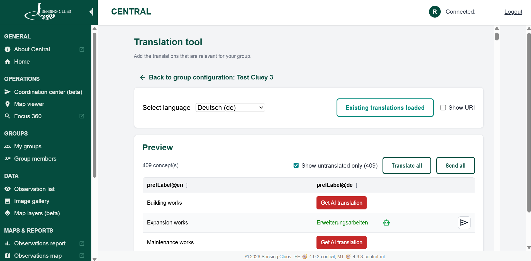This screenshot has width=531, height=261.
Task: Uncheck Show untranslated only
Action: point(296,165)
